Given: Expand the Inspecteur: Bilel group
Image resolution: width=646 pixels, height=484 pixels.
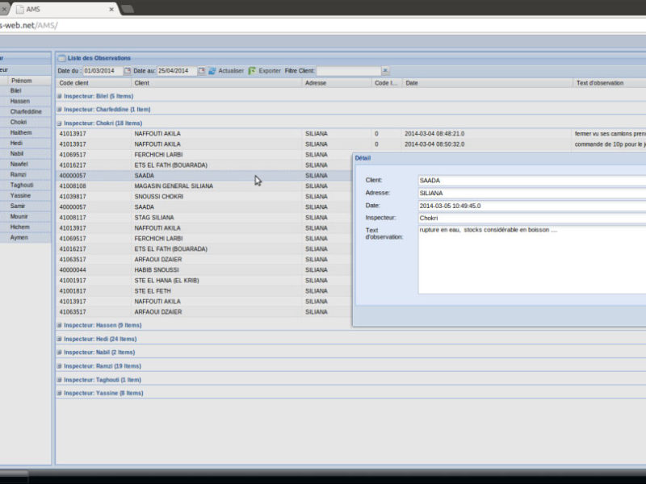Looking at the screenshot, I should pyautogui.click(x=59, y=96).
